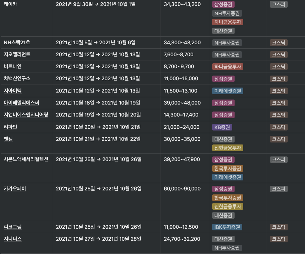Viewport: 305px width, 254px height.
Task: Click 미래에셋증권 tag in 지아이텍 row
Action: click(228, 91)
